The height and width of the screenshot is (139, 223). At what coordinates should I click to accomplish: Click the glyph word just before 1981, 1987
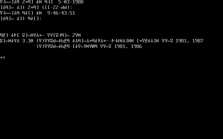tap(167, 41)
